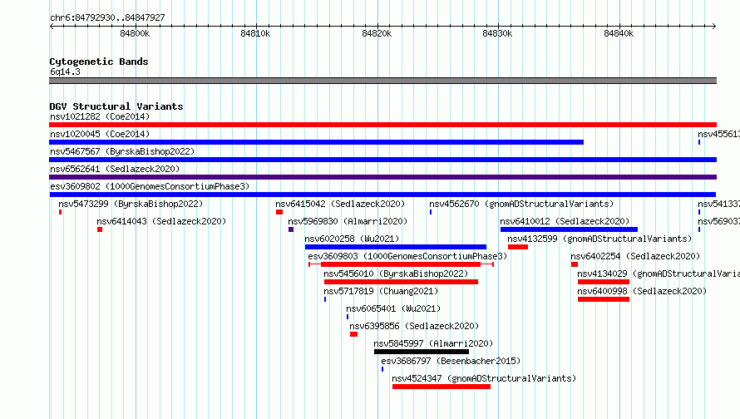Click the blue nsv6020258 (Wu2021) bar
Viewport: 740px width, 419px height.
click(x=396, y=247)
